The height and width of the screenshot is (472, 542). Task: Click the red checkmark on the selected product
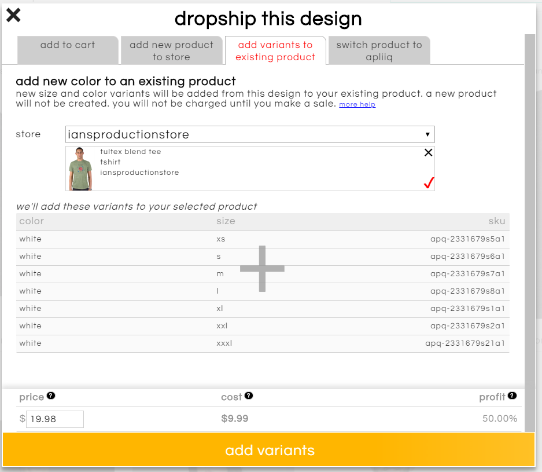point(428,182)
